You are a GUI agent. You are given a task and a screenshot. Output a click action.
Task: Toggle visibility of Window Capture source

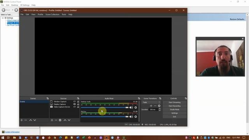click(74, 101)
